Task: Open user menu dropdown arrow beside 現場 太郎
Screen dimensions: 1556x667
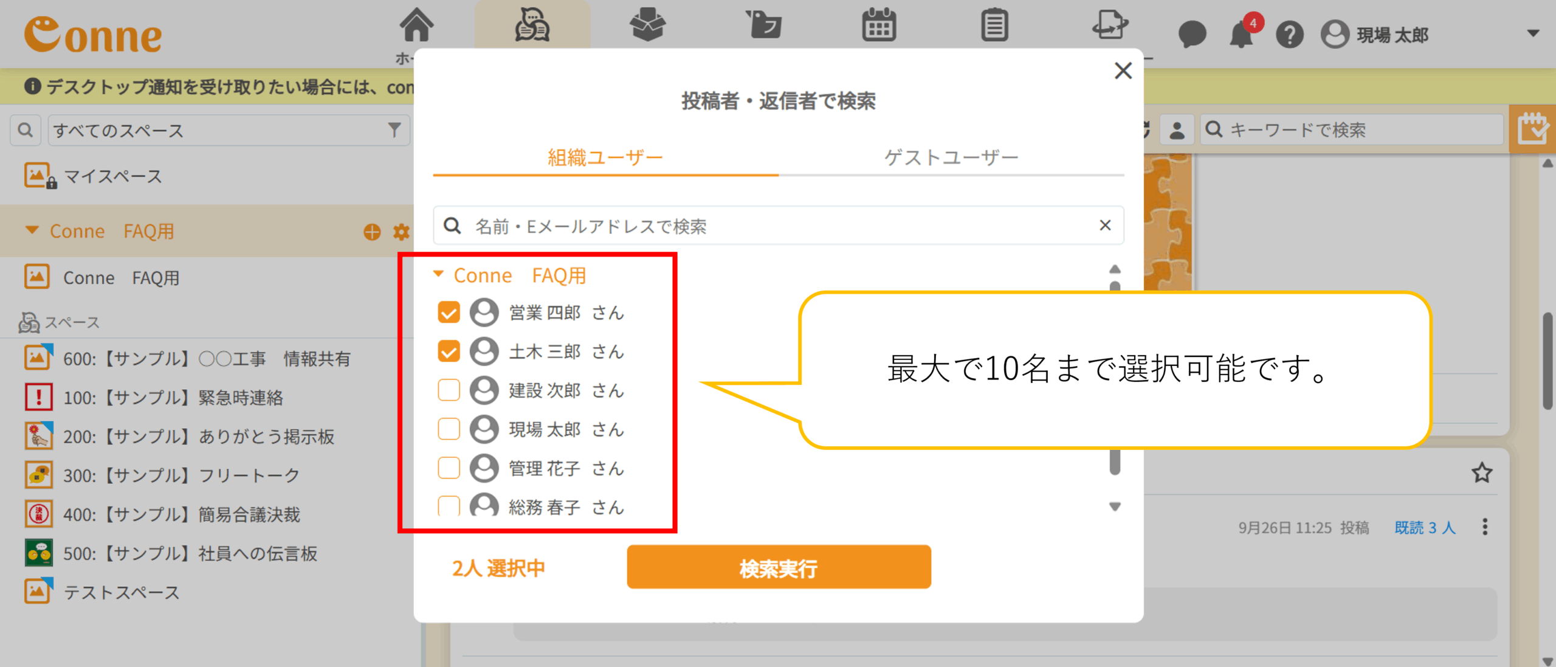Action: pyautogui.click(x=1533, y=33)
